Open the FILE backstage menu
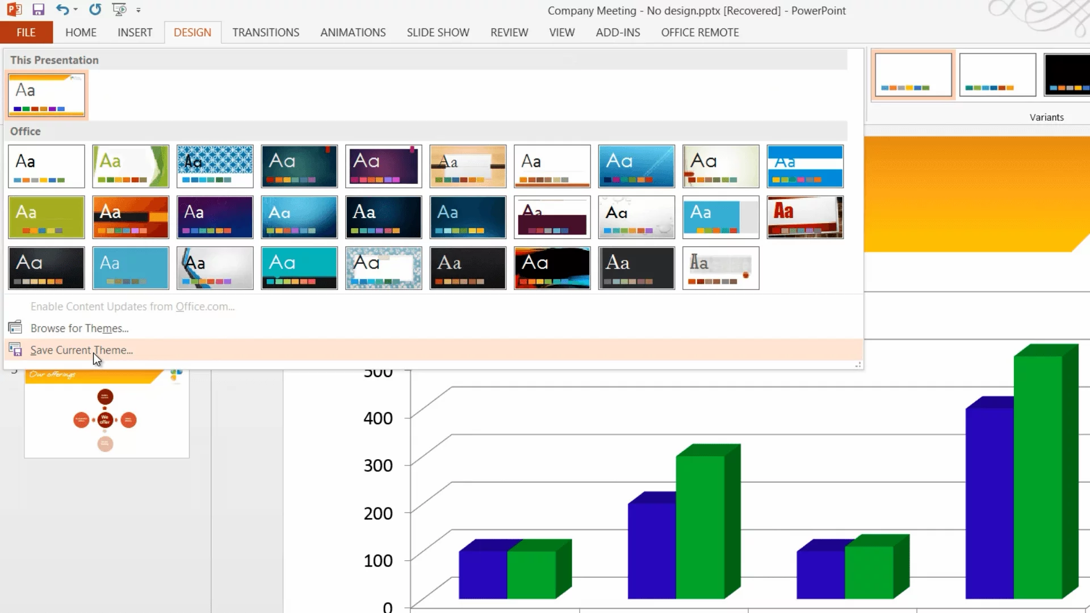Image resolution: width=1090 pixels, height=613 pixels. 26,32
